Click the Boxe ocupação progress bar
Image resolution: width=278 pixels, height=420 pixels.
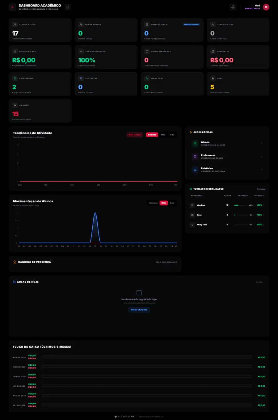tap(241, 215)
